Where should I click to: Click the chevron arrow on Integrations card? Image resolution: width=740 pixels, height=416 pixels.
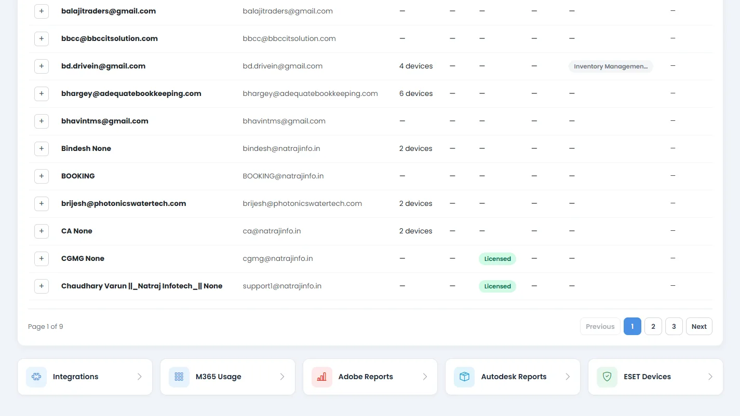click(140, 377)
